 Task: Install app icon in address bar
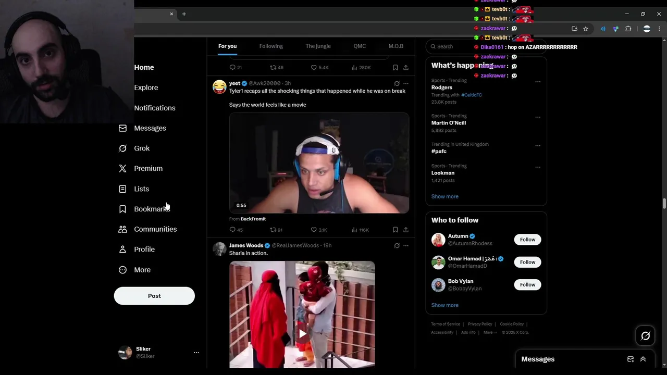pos(574,29)
